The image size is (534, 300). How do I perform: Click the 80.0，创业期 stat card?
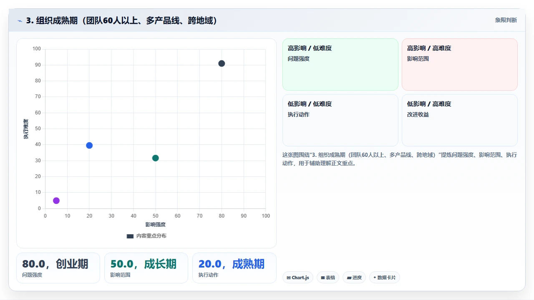58,268
